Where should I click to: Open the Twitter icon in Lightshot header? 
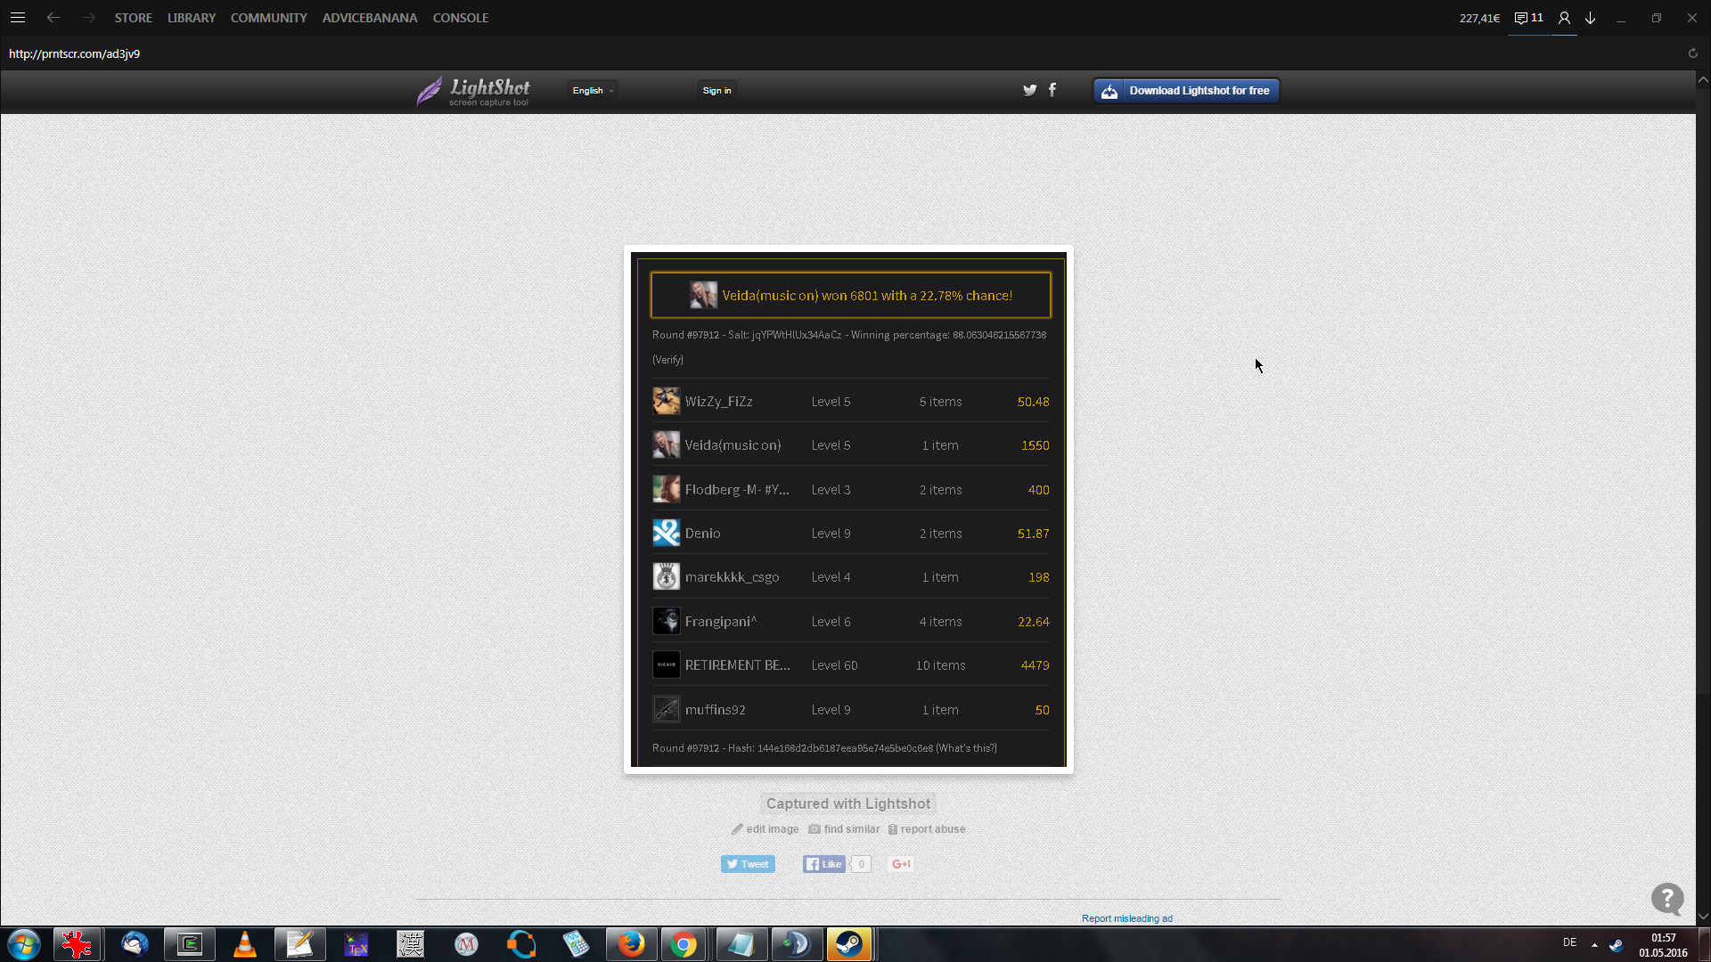point(1029,90)
